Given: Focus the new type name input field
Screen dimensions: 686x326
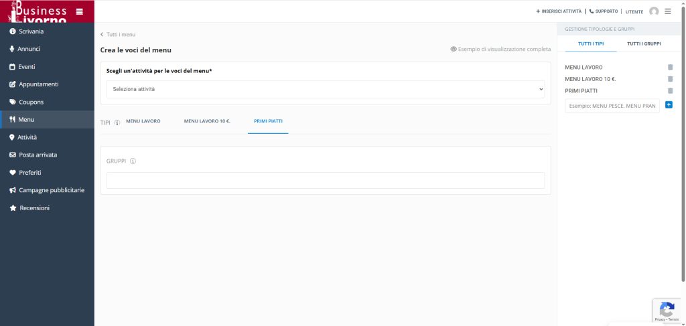Looking at the screenshot, I should [612, 106].
